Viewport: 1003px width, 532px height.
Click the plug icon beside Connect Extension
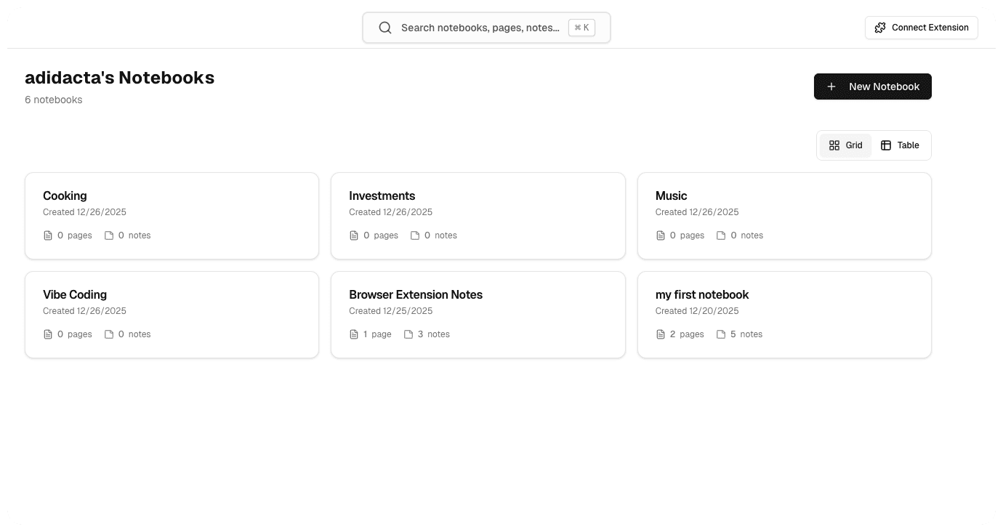tap(880, 27)
